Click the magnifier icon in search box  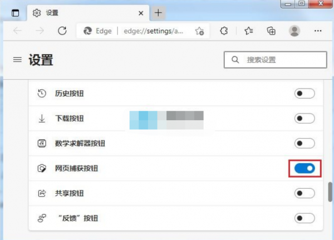[235, 60]
